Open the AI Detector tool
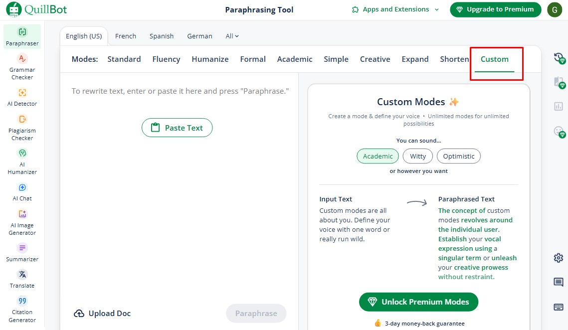 tap(22, 97)
